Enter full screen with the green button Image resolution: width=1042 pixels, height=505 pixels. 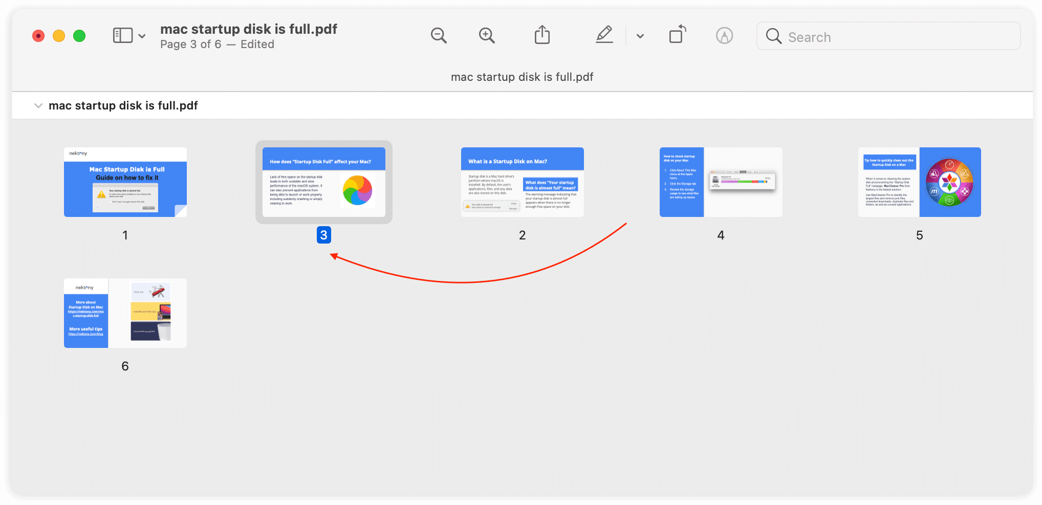79,36
